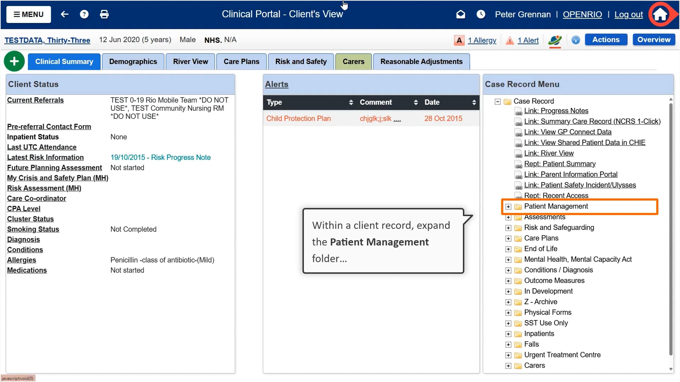Open Current Referrals link

pos(35,100)
